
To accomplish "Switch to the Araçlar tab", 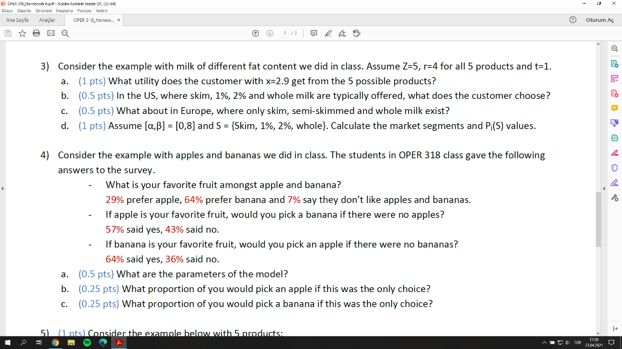I will pyautogui.click(x=47, y=19).
